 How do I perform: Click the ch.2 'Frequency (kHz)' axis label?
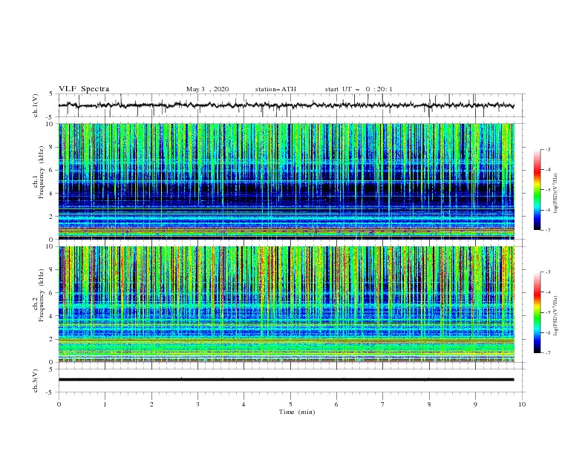pos(42,295)
